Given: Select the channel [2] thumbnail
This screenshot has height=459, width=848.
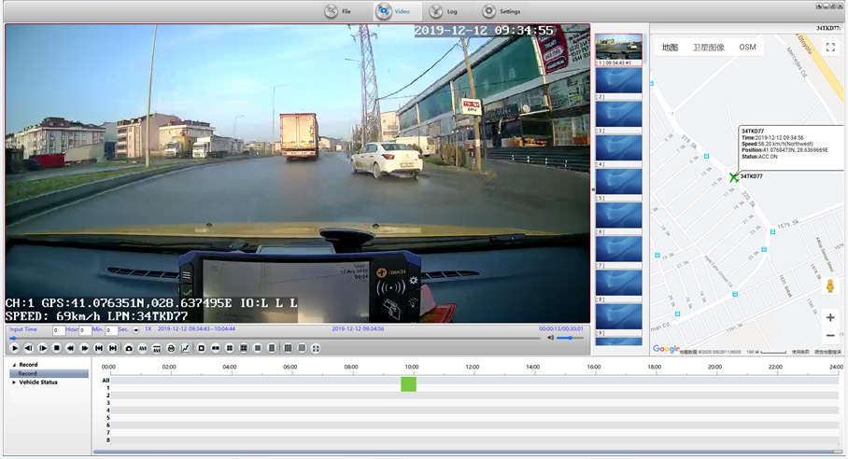Looking at the screenshot, I should click(x=618, y=84).
